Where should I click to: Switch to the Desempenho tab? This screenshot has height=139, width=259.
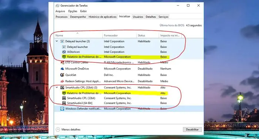[x=78, y=17]
